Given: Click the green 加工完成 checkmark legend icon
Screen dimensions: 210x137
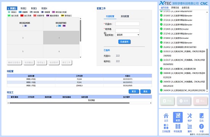Looking at the screenshot, I should click(x=9, y=16).
